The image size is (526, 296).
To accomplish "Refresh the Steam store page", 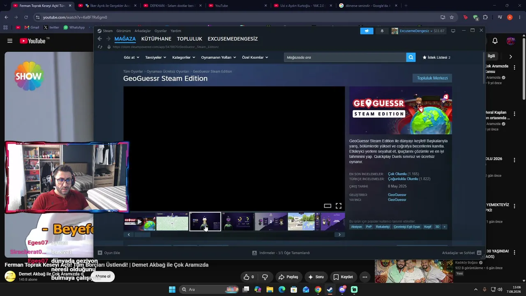I will tap(99, 47).
